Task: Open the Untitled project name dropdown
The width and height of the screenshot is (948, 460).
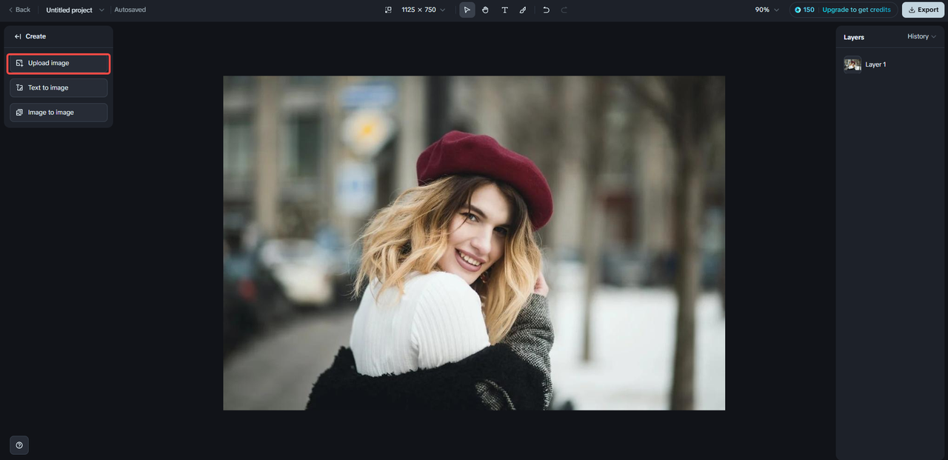Action: click(75, 10)
